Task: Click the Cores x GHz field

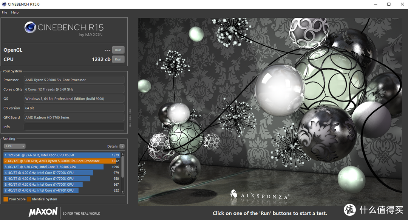Action: (x=74, y=89)
